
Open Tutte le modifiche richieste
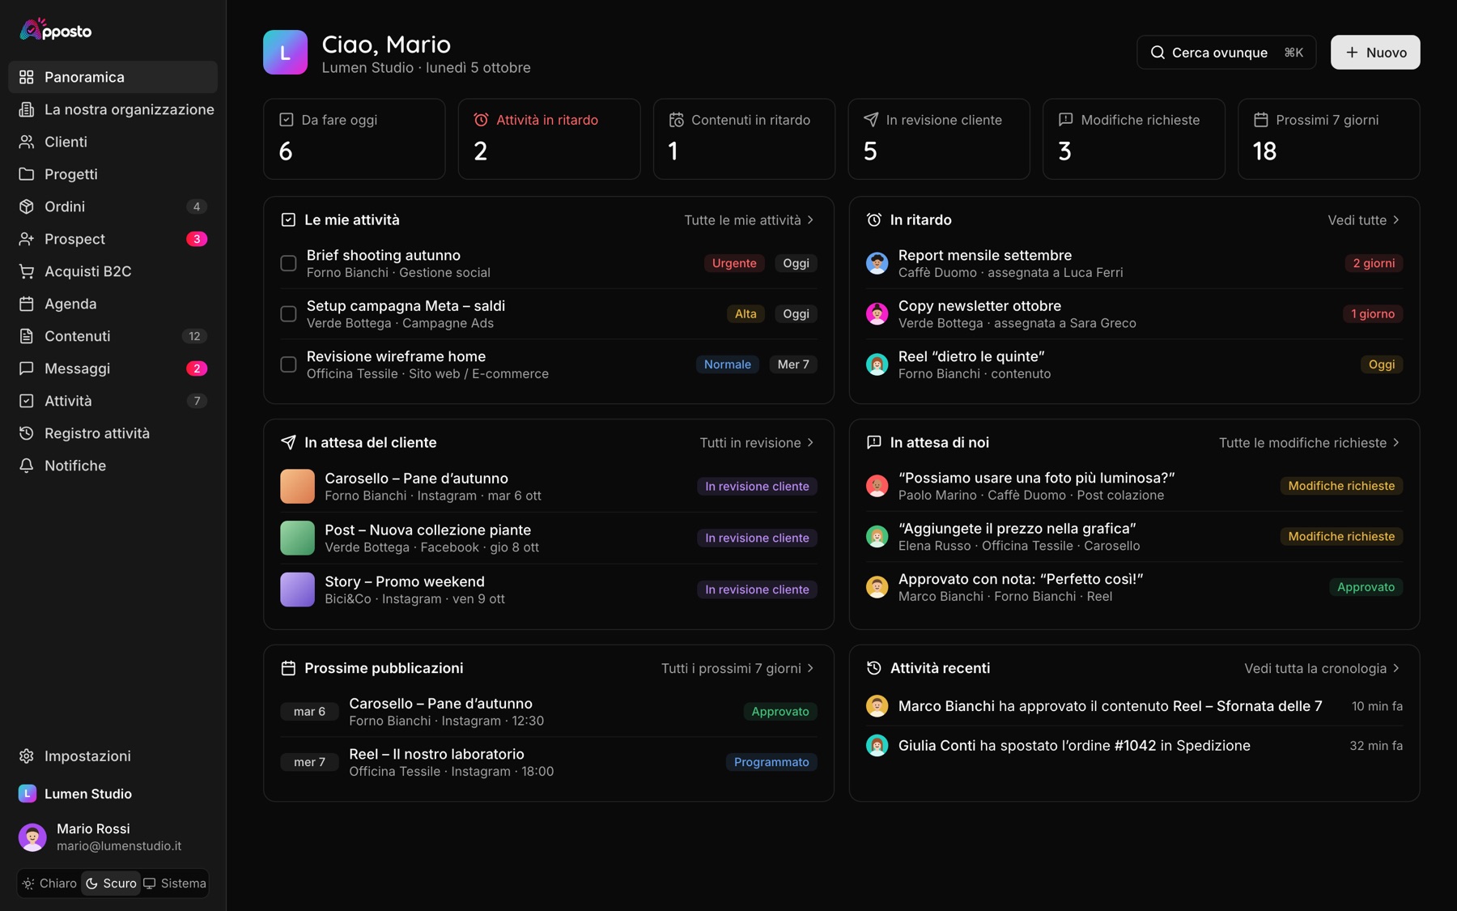click(1310, 443)
